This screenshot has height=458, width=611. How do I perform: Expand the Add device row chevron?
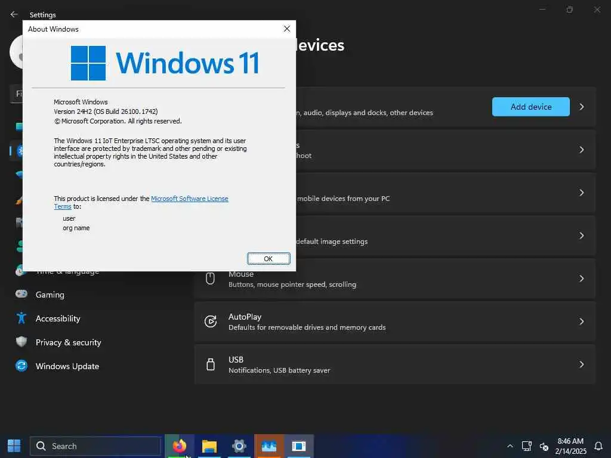click(581, 107)
